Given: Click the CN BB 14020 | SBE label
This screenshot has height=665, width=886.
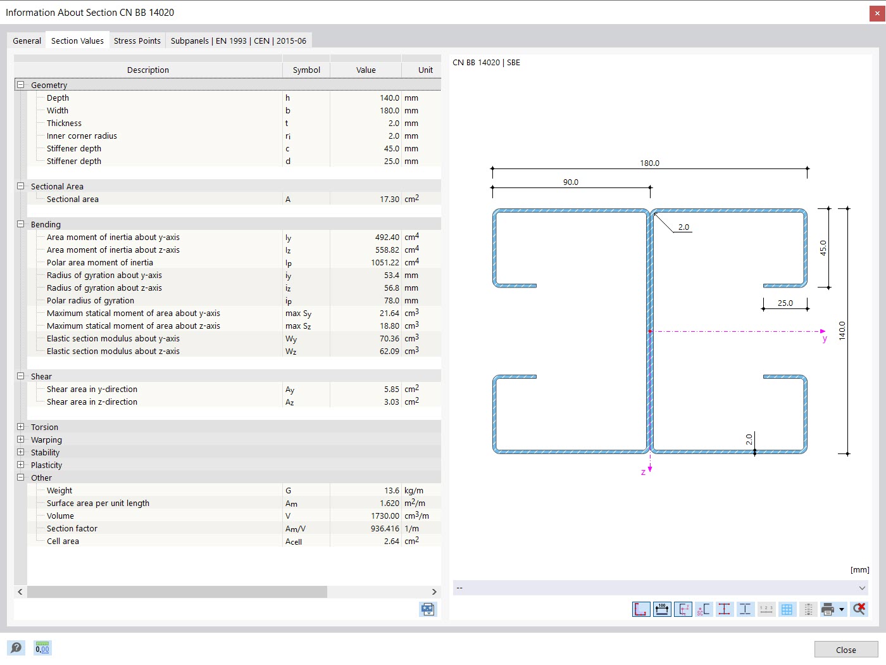Looking at the screenshot, I should (x=486, y=62).
